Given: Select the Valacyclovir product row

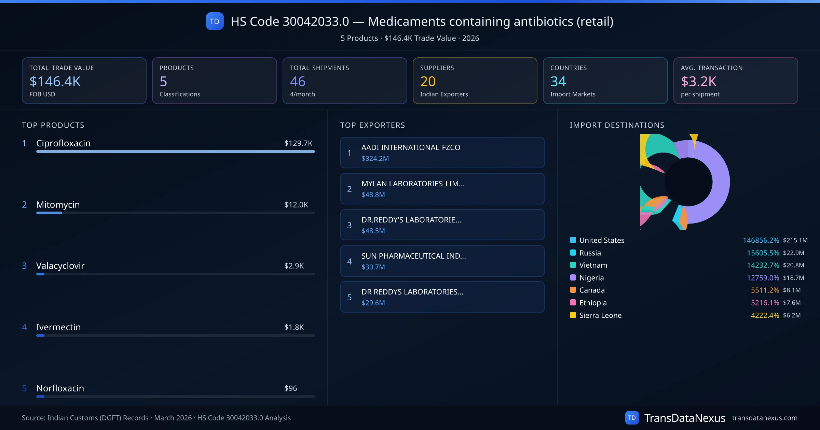Looking at the screenshot, I should pos(60,266).
